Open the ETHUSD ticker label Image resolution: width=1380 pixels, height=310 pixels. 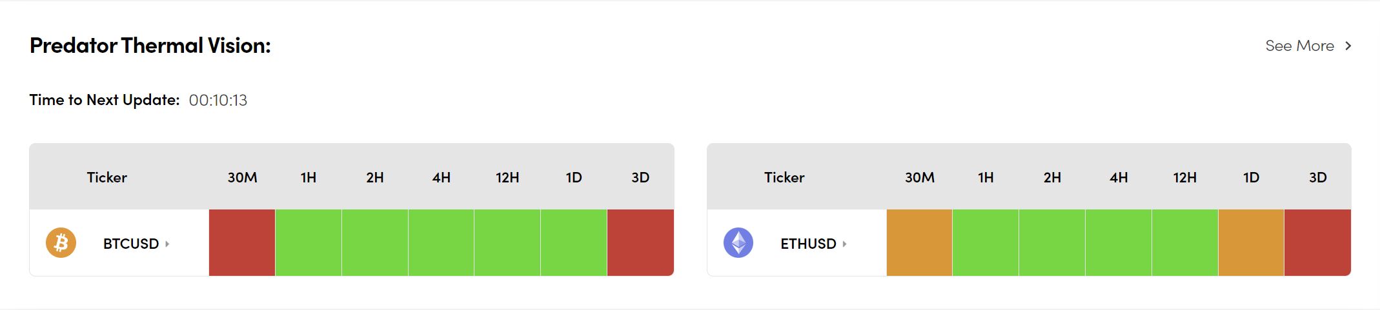point(807,244)
